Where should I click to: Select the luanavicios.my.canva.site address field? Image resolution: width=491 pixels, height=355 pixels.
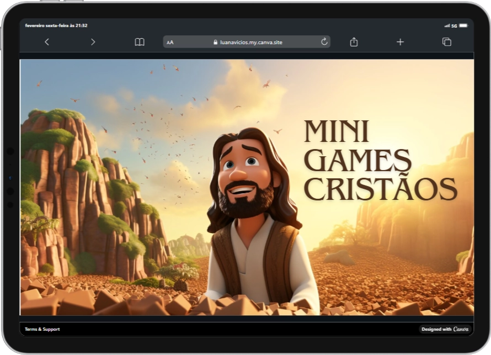click(x=250, y=42)
